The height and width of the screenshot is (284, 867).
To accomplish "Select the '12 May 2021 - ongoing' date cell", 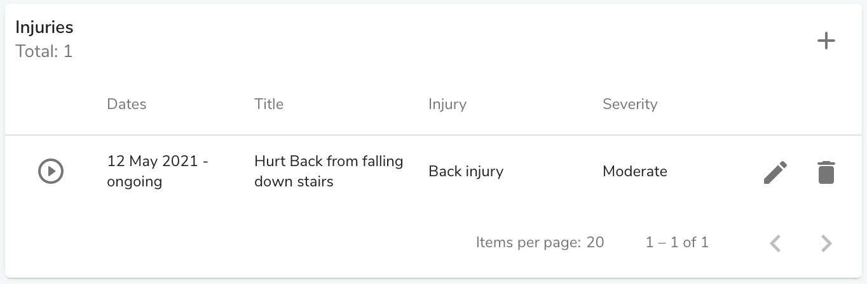I will (158, 172).
